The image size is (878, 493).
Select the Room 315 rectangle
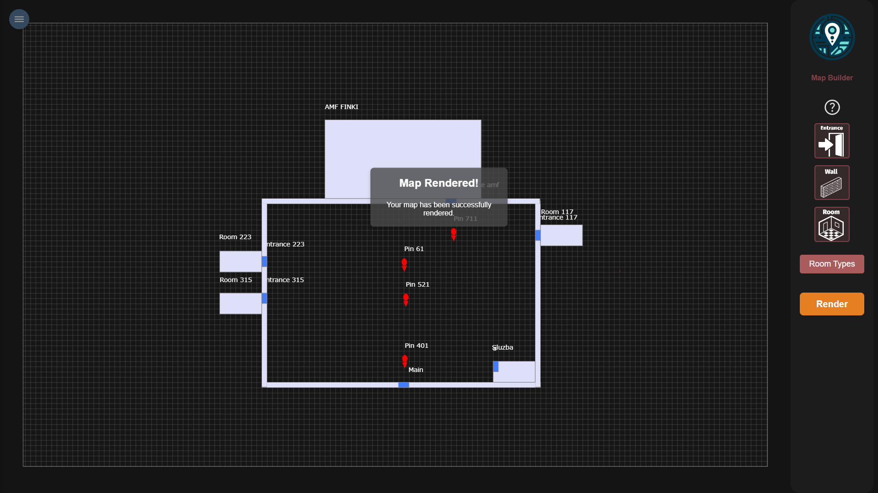point(240,303)
